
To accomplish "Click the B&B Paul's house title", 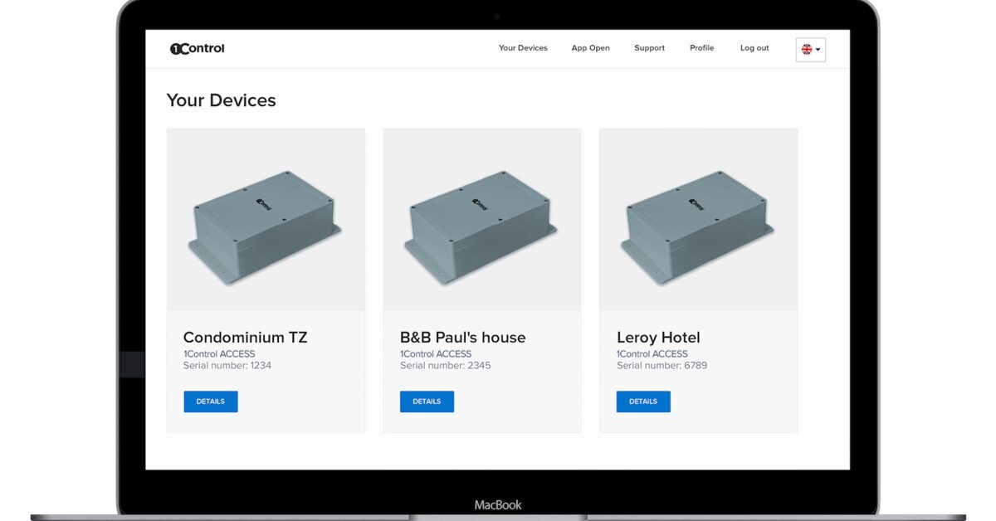I will [462, 338].
